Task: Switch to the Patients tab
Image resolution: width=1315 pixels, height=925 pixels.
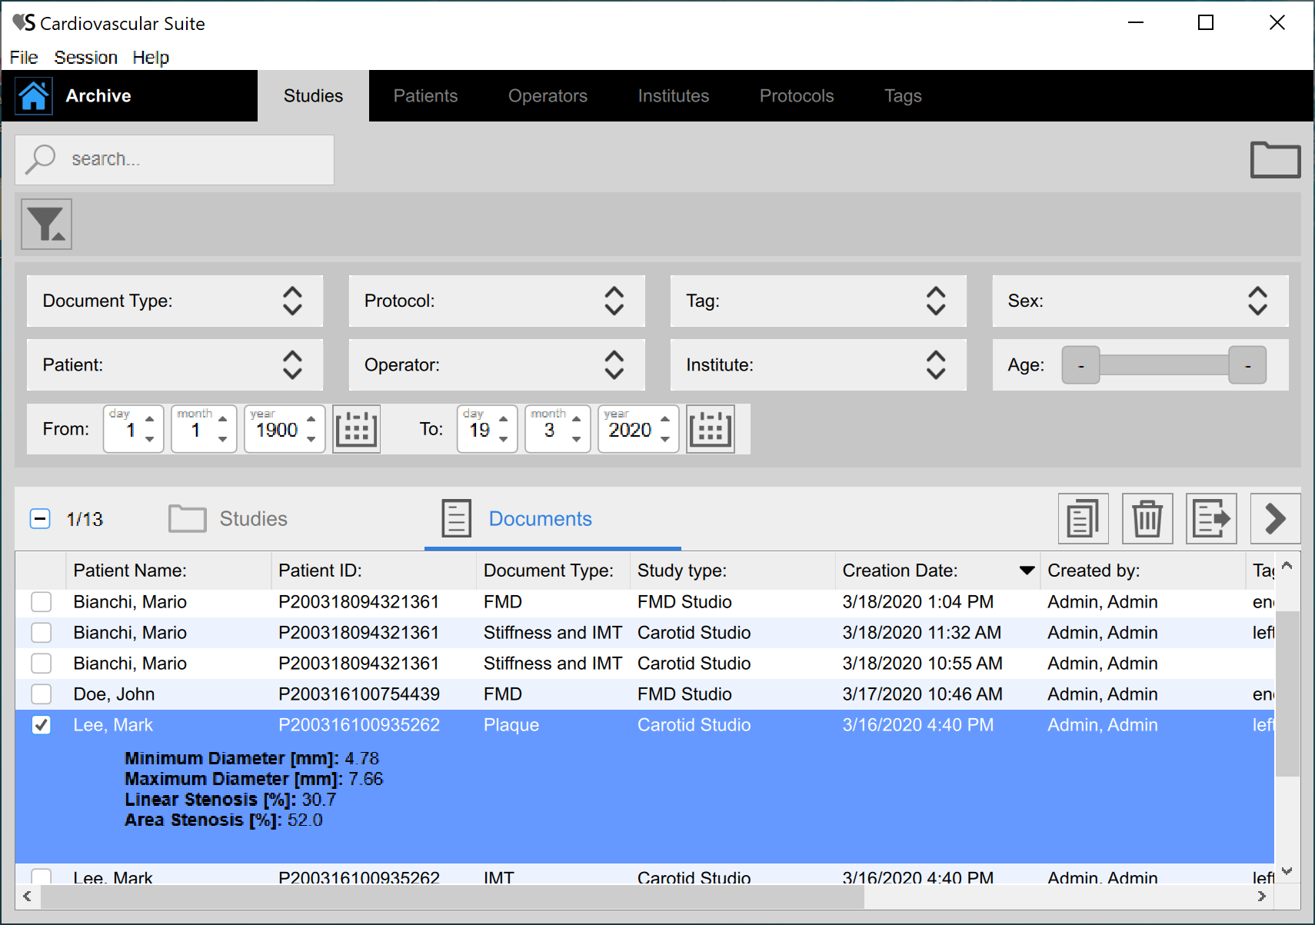Action: [425, 96]
